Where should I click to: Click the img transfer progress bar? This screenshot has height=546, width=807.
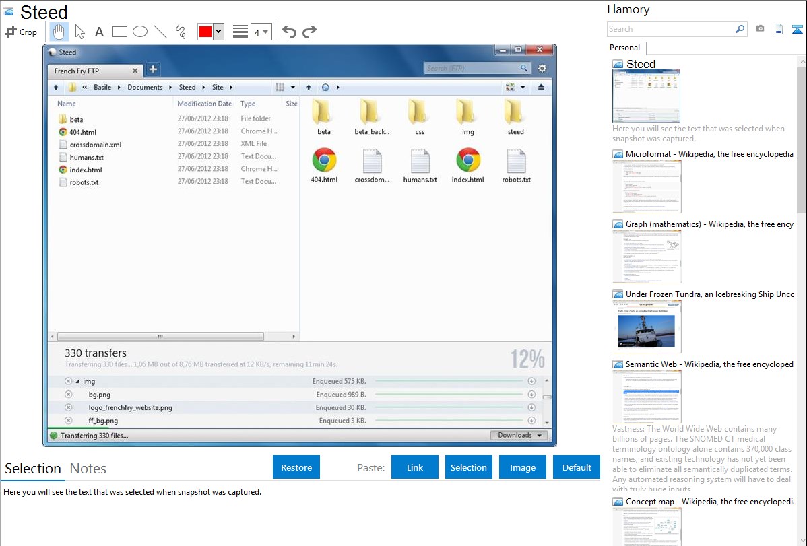click(x=449, y=381)
